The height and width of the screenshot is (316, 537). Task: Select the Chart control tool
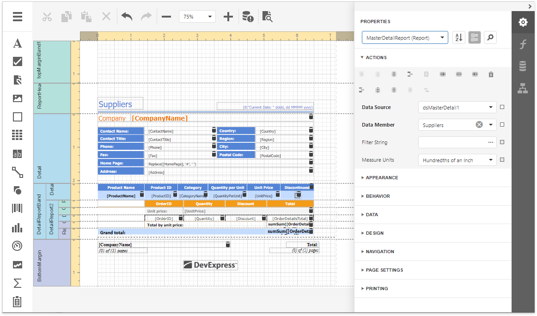click(18, 227)
